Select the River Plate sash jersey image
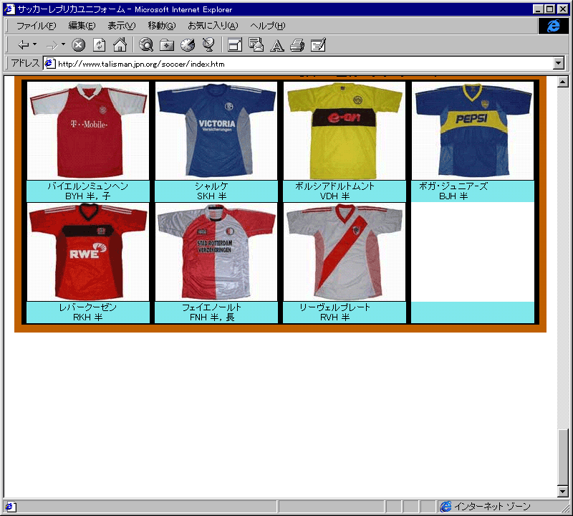 pyautogui.click(x=345, y=252)
